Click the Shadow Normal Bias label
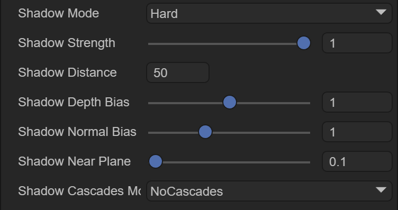 [77, 132]
